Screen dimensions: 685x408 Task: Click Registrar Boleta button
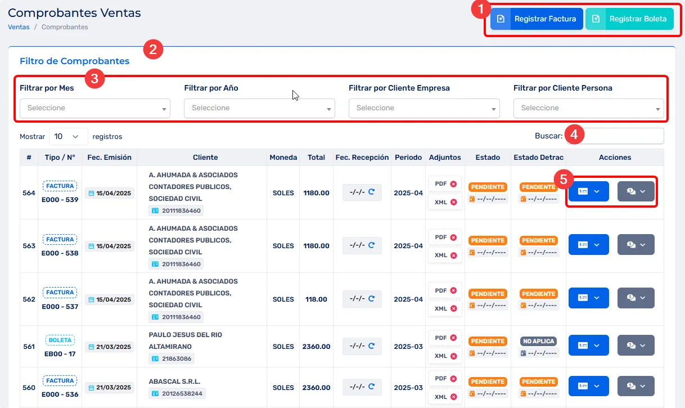coord(629,19)
